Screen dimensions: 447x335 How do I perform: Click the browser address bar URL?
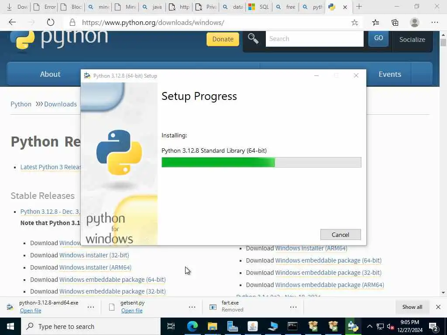click(x=153, y=23)
